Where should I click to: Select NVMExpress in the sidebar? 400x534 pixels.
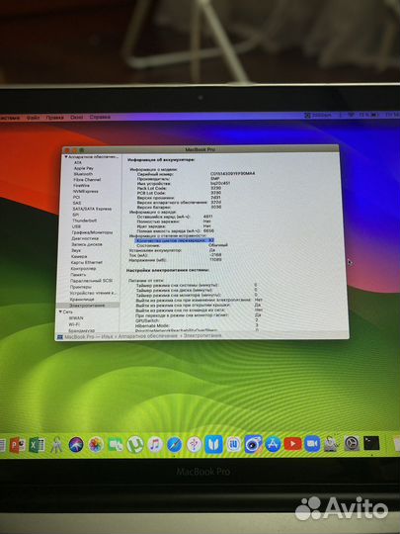pyautogui.click(x=85, y=192)
